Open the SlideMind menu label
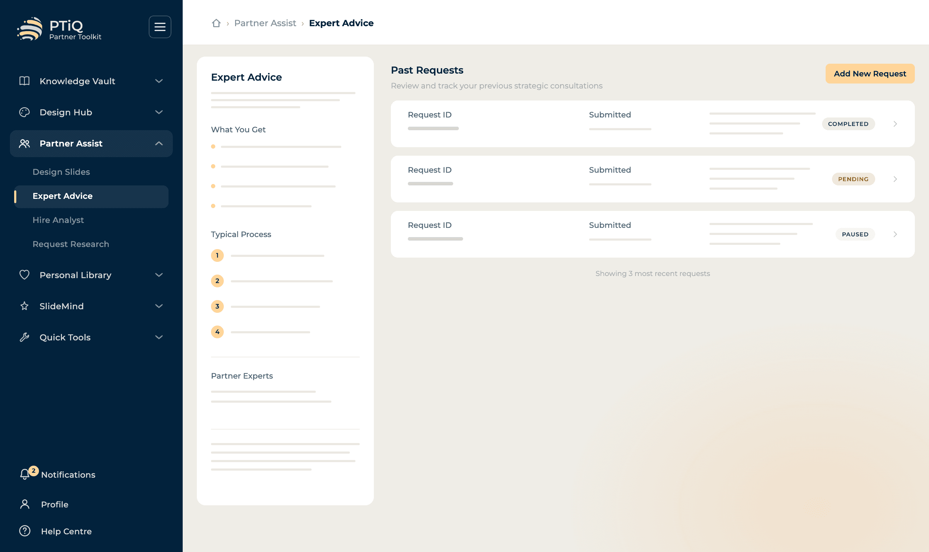Screen dimensions: 929x552 coord(62,306)
